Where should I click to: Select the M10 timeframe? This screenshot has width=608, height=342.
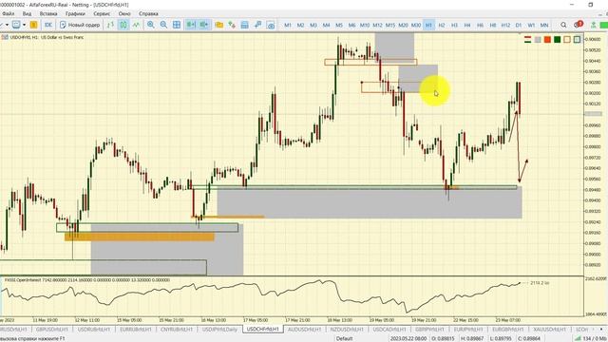(365, 25)
